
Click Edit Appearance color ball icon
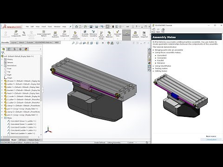tap(108, 43)
